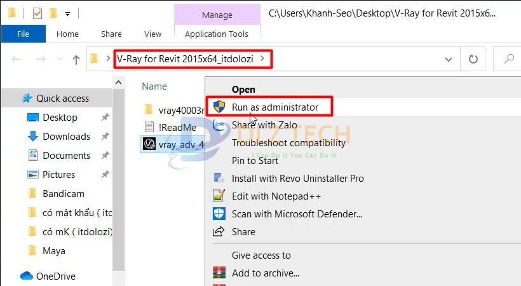Click V-Ray for Revit 2015x64_itdolozi breadcrumb
Screen dimensions: 521x286
tap(185, 59)
